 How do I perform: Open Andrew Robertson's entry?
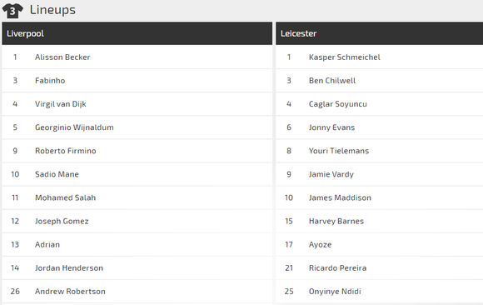tap(70, 292)
